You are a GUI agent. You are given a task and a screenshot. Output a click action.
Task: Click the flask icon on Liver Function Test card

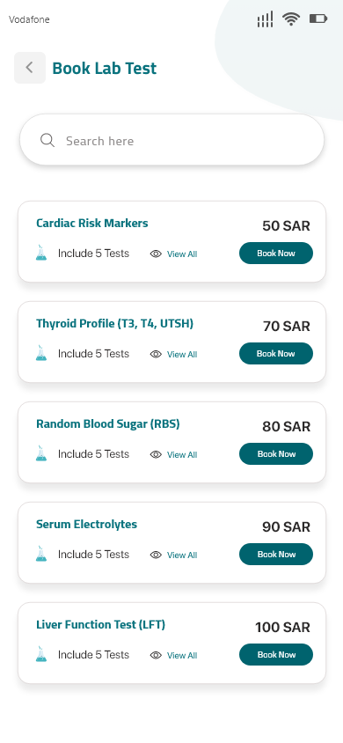click(41, 654)
